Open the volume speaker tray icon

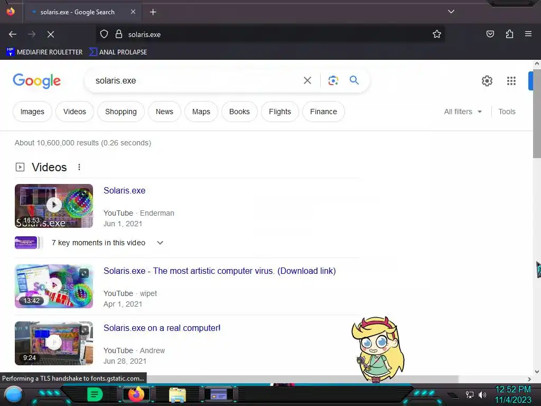(x=482, y=394)
